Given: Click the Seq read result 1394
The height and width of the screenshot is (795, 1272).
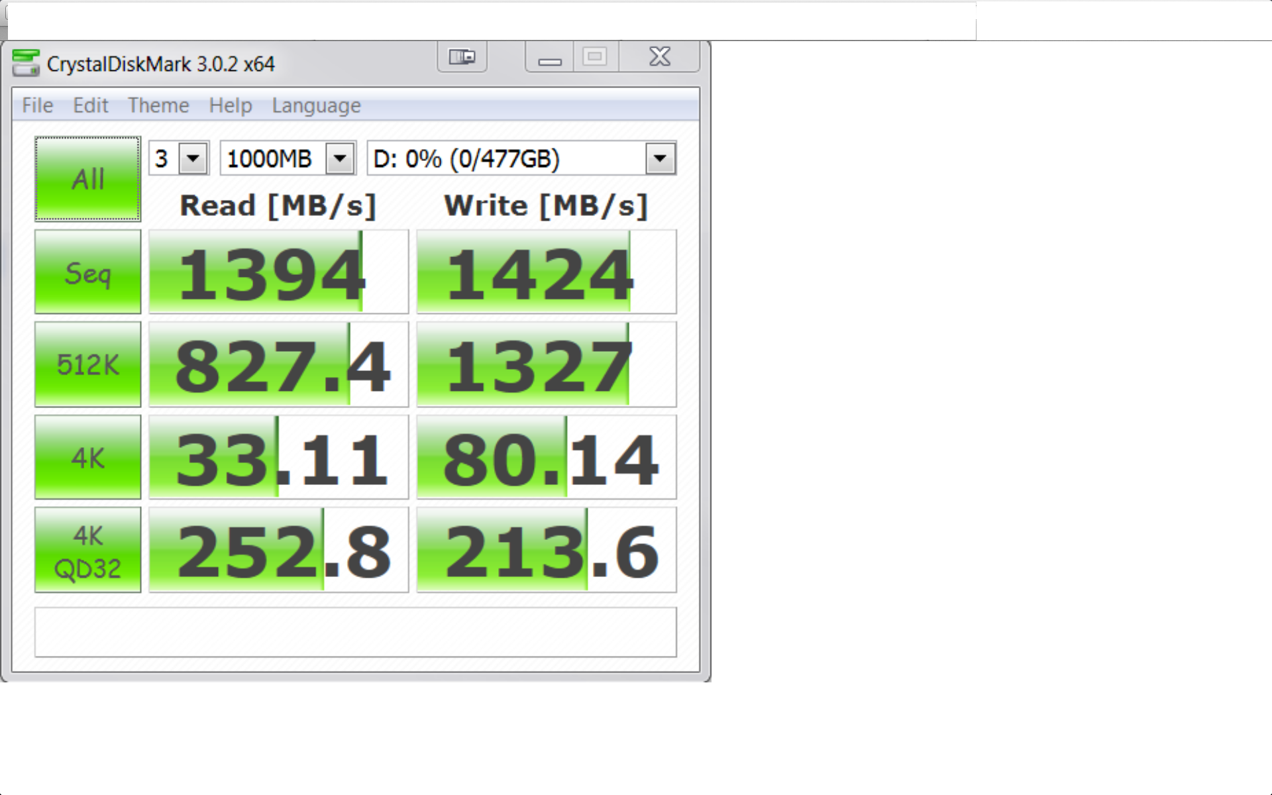Looking at the screenshot, I should pyautogui.click(x=278, y=272).
